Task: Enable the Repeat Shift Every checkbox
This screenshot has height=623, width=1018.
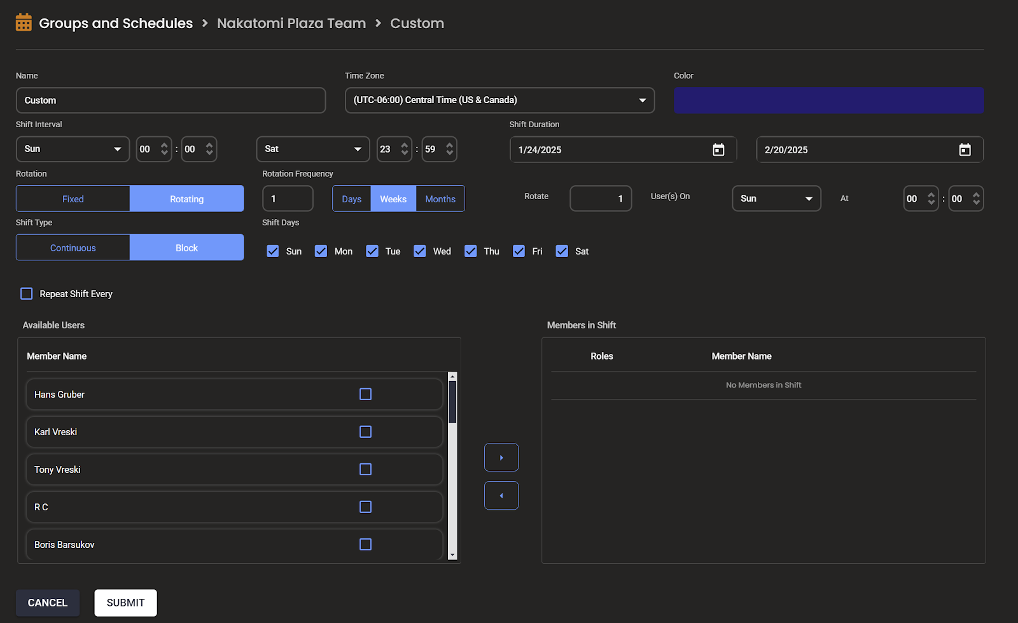Action: coord(27,293)
